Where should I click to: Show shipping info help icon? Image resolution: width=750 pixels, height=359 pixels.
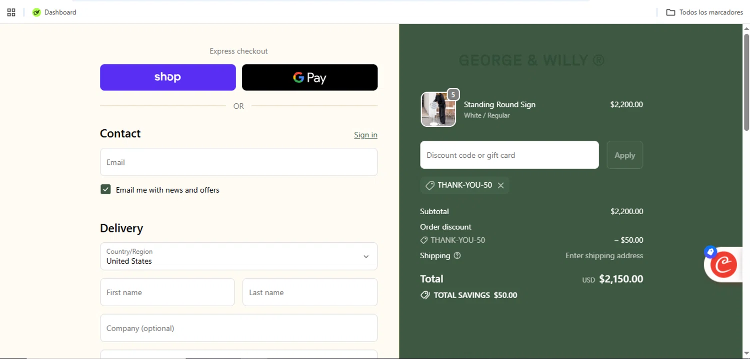click(457, 256)
